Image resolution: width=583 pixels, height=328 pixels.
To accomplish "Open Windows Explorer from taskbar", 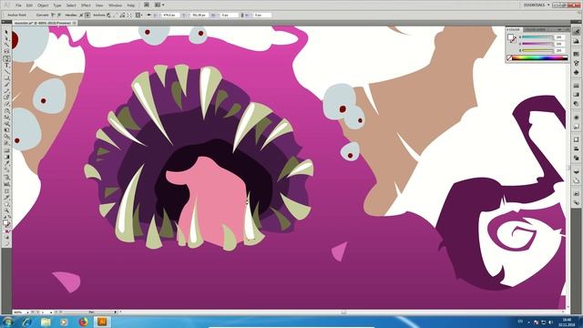I will [x=46, y=322].
